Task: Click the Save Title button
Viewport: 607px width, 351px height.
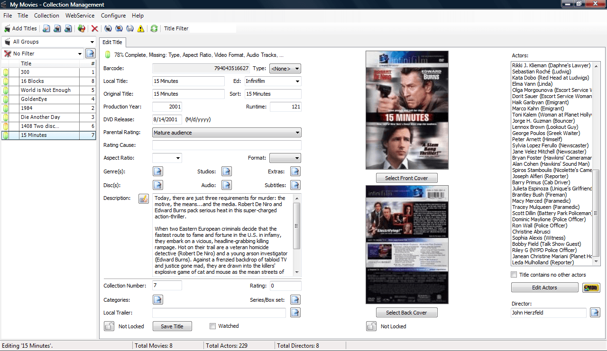Action: pyautogui.click(x=172, y=326)
